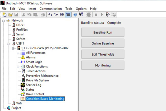Create a new project with New icon
The width and height of the screenshot is (166, 111).
4,15
